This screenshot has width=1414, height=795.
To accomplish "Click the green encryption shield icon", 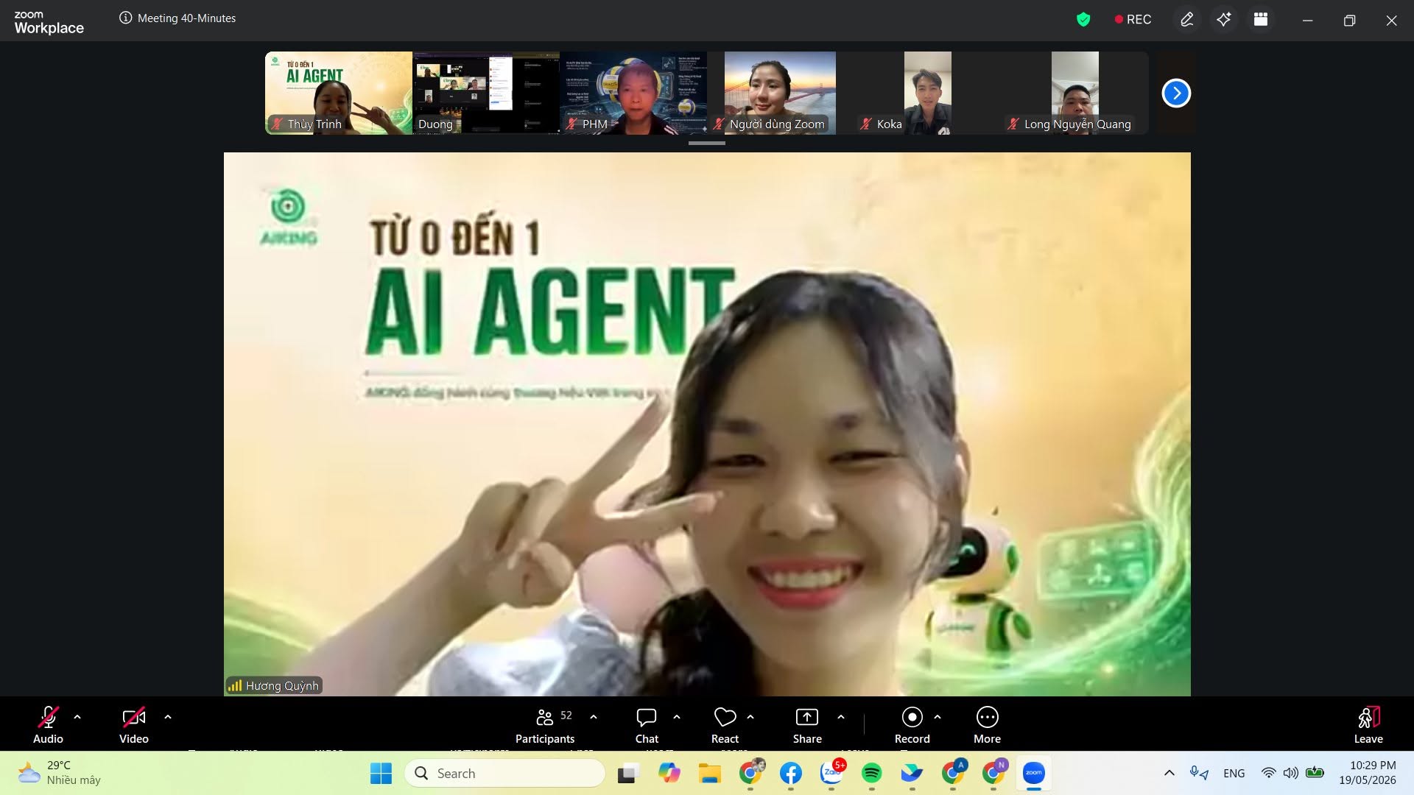I will coord(1083,20).
